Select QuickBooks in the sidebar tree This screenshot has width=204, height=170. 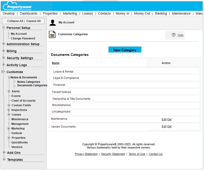pos(20,142)
